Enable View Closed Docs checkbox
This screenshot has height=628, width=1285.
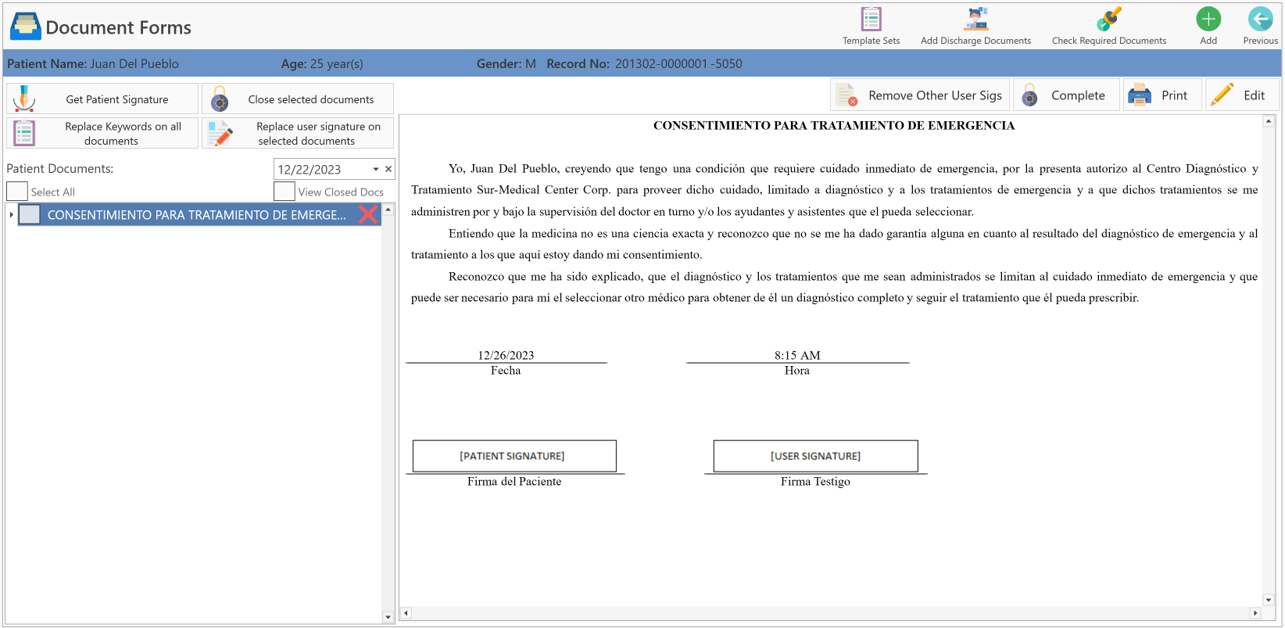[x=285, y=192]
